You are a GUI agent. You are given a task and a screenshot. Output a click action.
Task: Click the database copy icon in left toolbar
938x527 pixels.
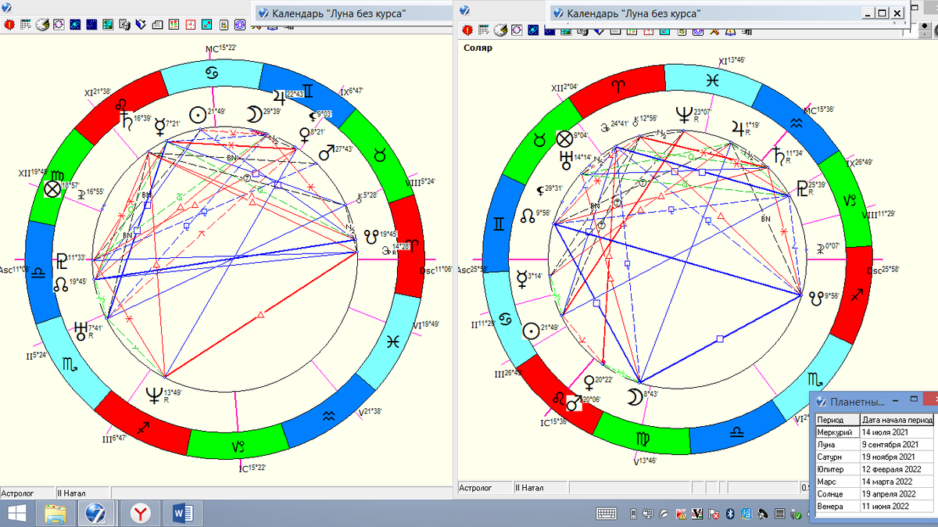pos(124,24)
